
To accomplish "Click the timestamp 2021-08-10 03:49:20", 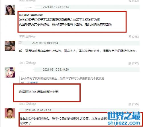I will tap(56, 69).
